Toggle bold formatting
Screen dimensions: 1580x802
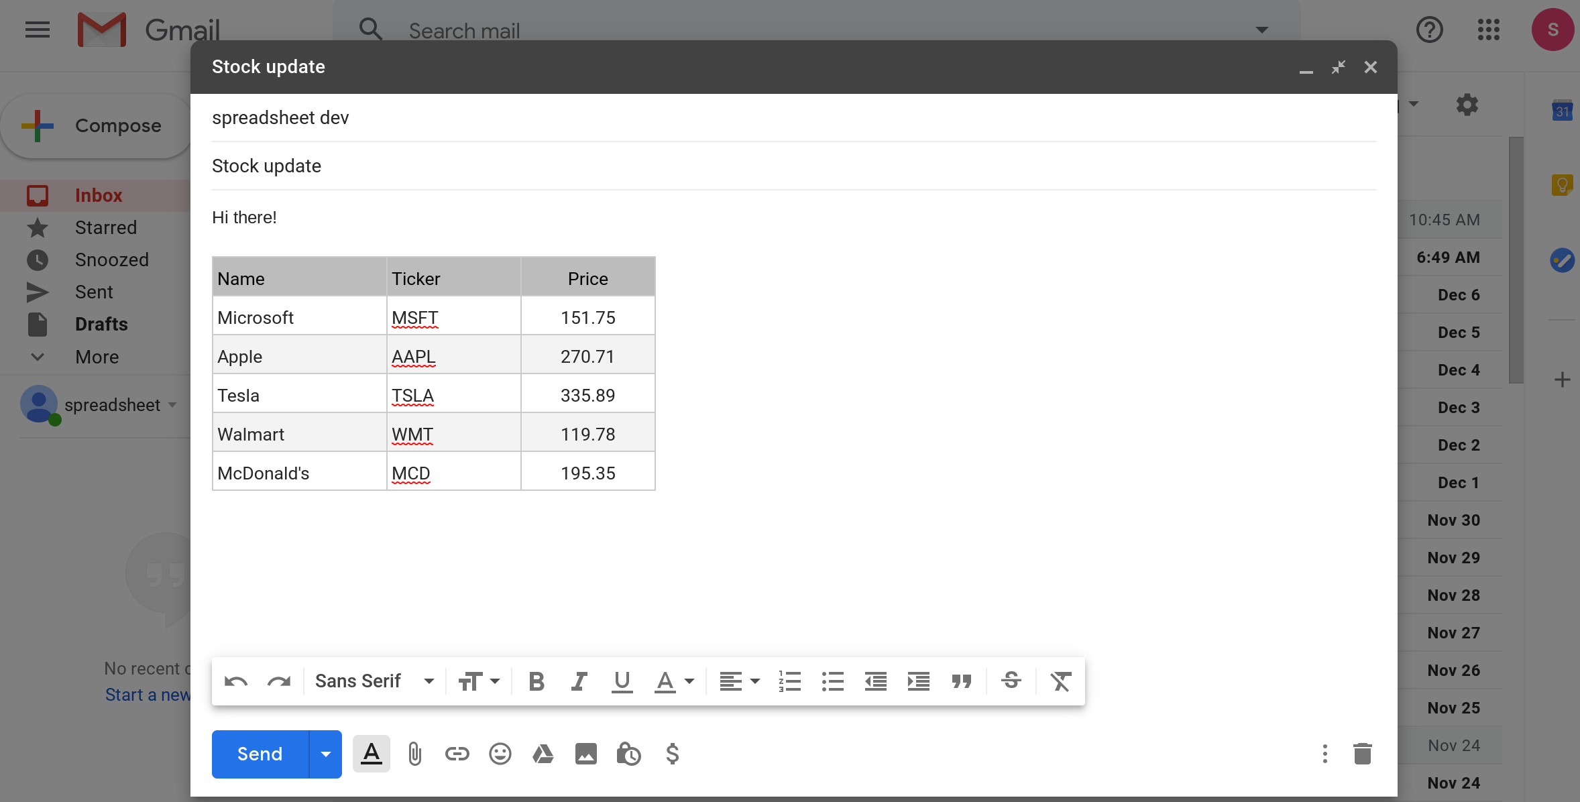point(537,682)
